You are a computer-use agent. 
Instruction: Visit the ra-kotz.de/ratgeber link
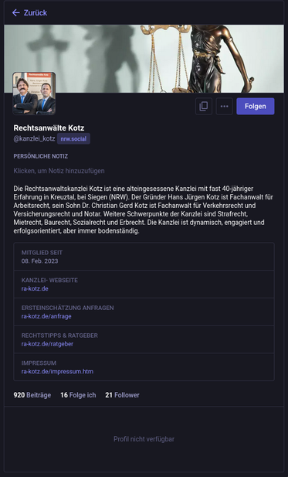(47, 344)
